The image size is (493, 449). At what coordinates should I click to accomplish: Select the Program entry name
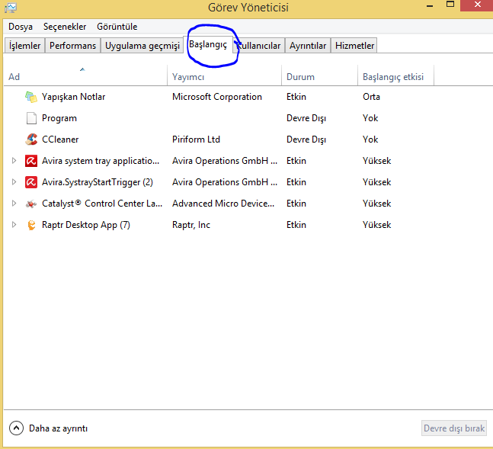coord(59,118)
